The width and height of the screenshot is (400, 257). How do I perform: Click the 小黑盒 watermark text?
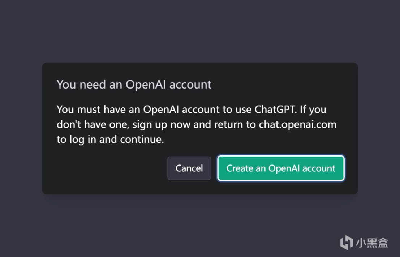coord(372,242)
